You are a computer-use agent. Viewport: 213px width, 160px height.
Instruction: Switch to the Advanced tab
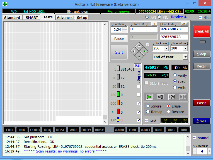click(x=65, y=17)
